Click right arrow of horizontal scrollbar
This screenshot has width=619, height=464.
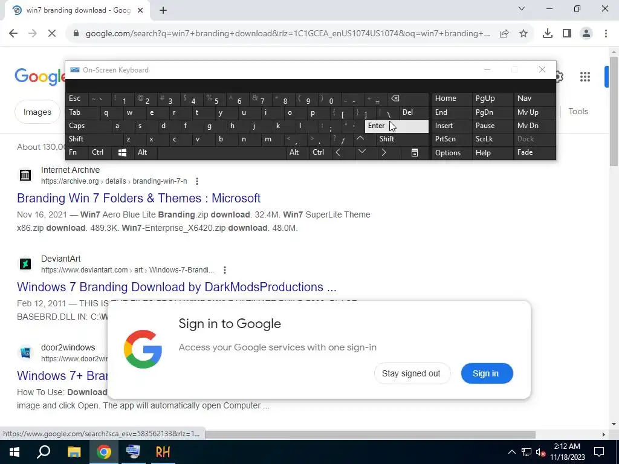click(604, 434)
